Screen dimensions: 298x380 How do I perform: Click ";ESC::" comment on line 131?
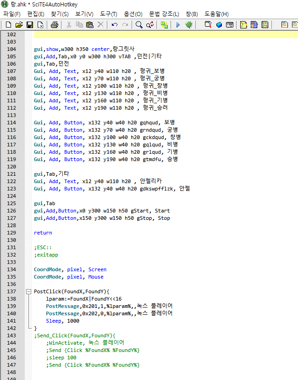pos(43,247)
